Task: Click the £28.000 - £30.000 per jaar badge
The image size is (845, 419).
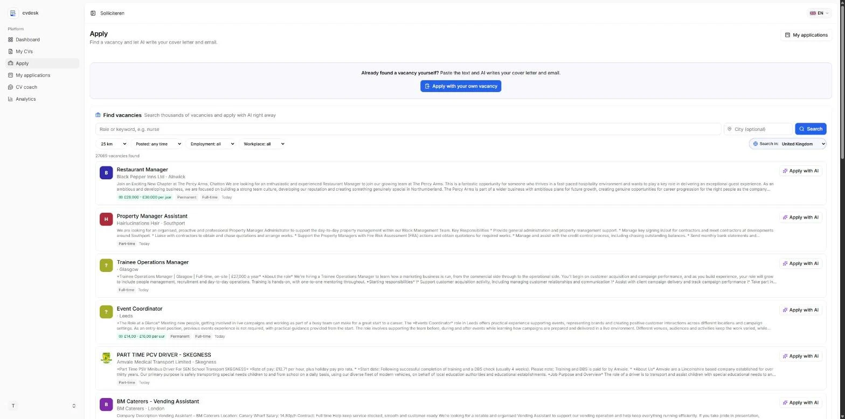Action: 145,198
